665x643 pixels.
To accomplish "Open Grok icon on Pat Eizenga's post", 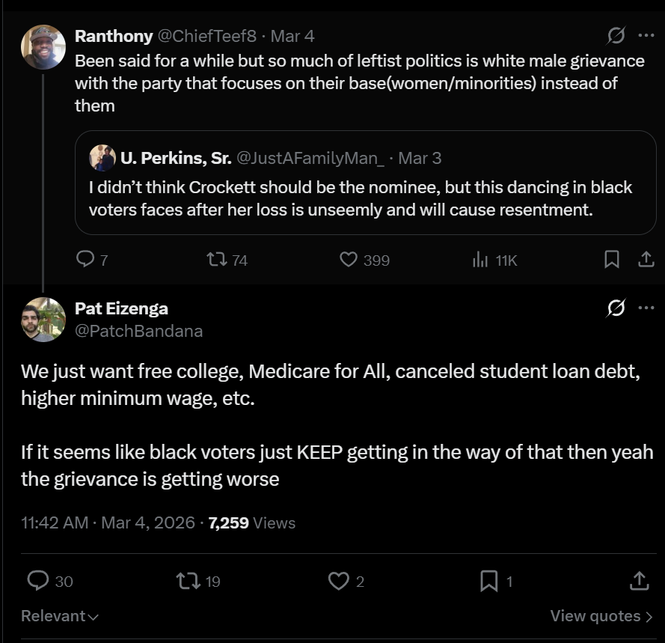I will [x=616, y=308].
